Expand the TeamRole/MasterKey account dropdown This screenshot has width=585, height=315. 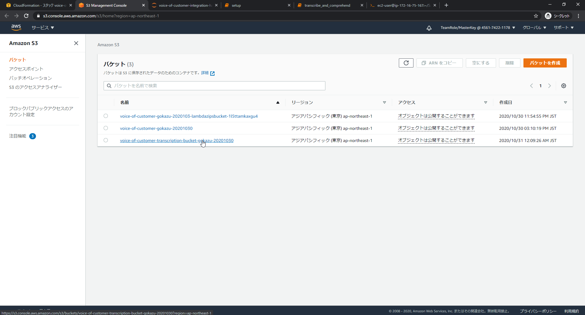click(x=478, y=28)
